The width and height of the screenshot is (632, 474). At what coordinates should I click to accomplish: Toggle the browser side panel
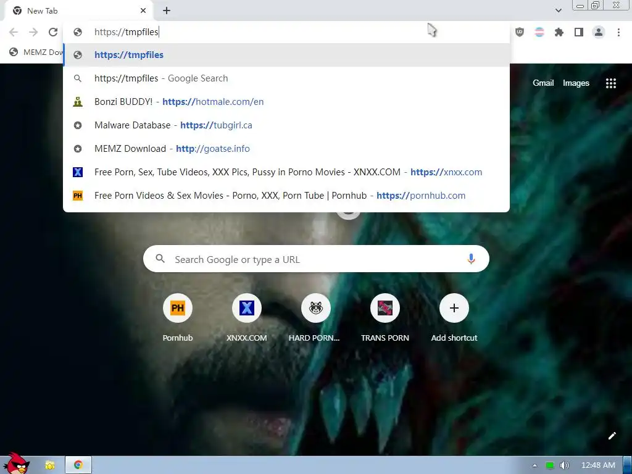tap(579, 32)
